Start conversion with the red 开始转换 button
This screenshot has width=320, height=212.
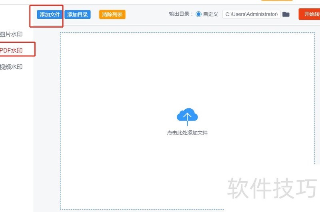coord(310,14)
